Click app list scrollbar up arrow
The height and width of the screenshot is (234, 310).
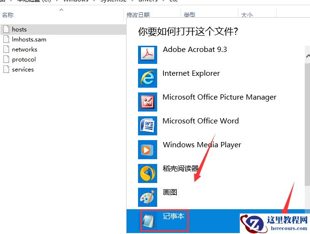point(308,56)
